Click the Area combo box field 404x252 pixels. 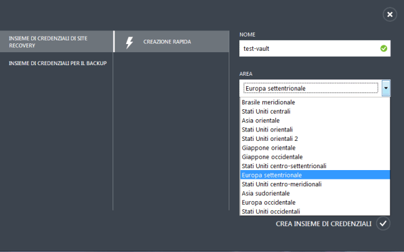[x=311, y=88]
